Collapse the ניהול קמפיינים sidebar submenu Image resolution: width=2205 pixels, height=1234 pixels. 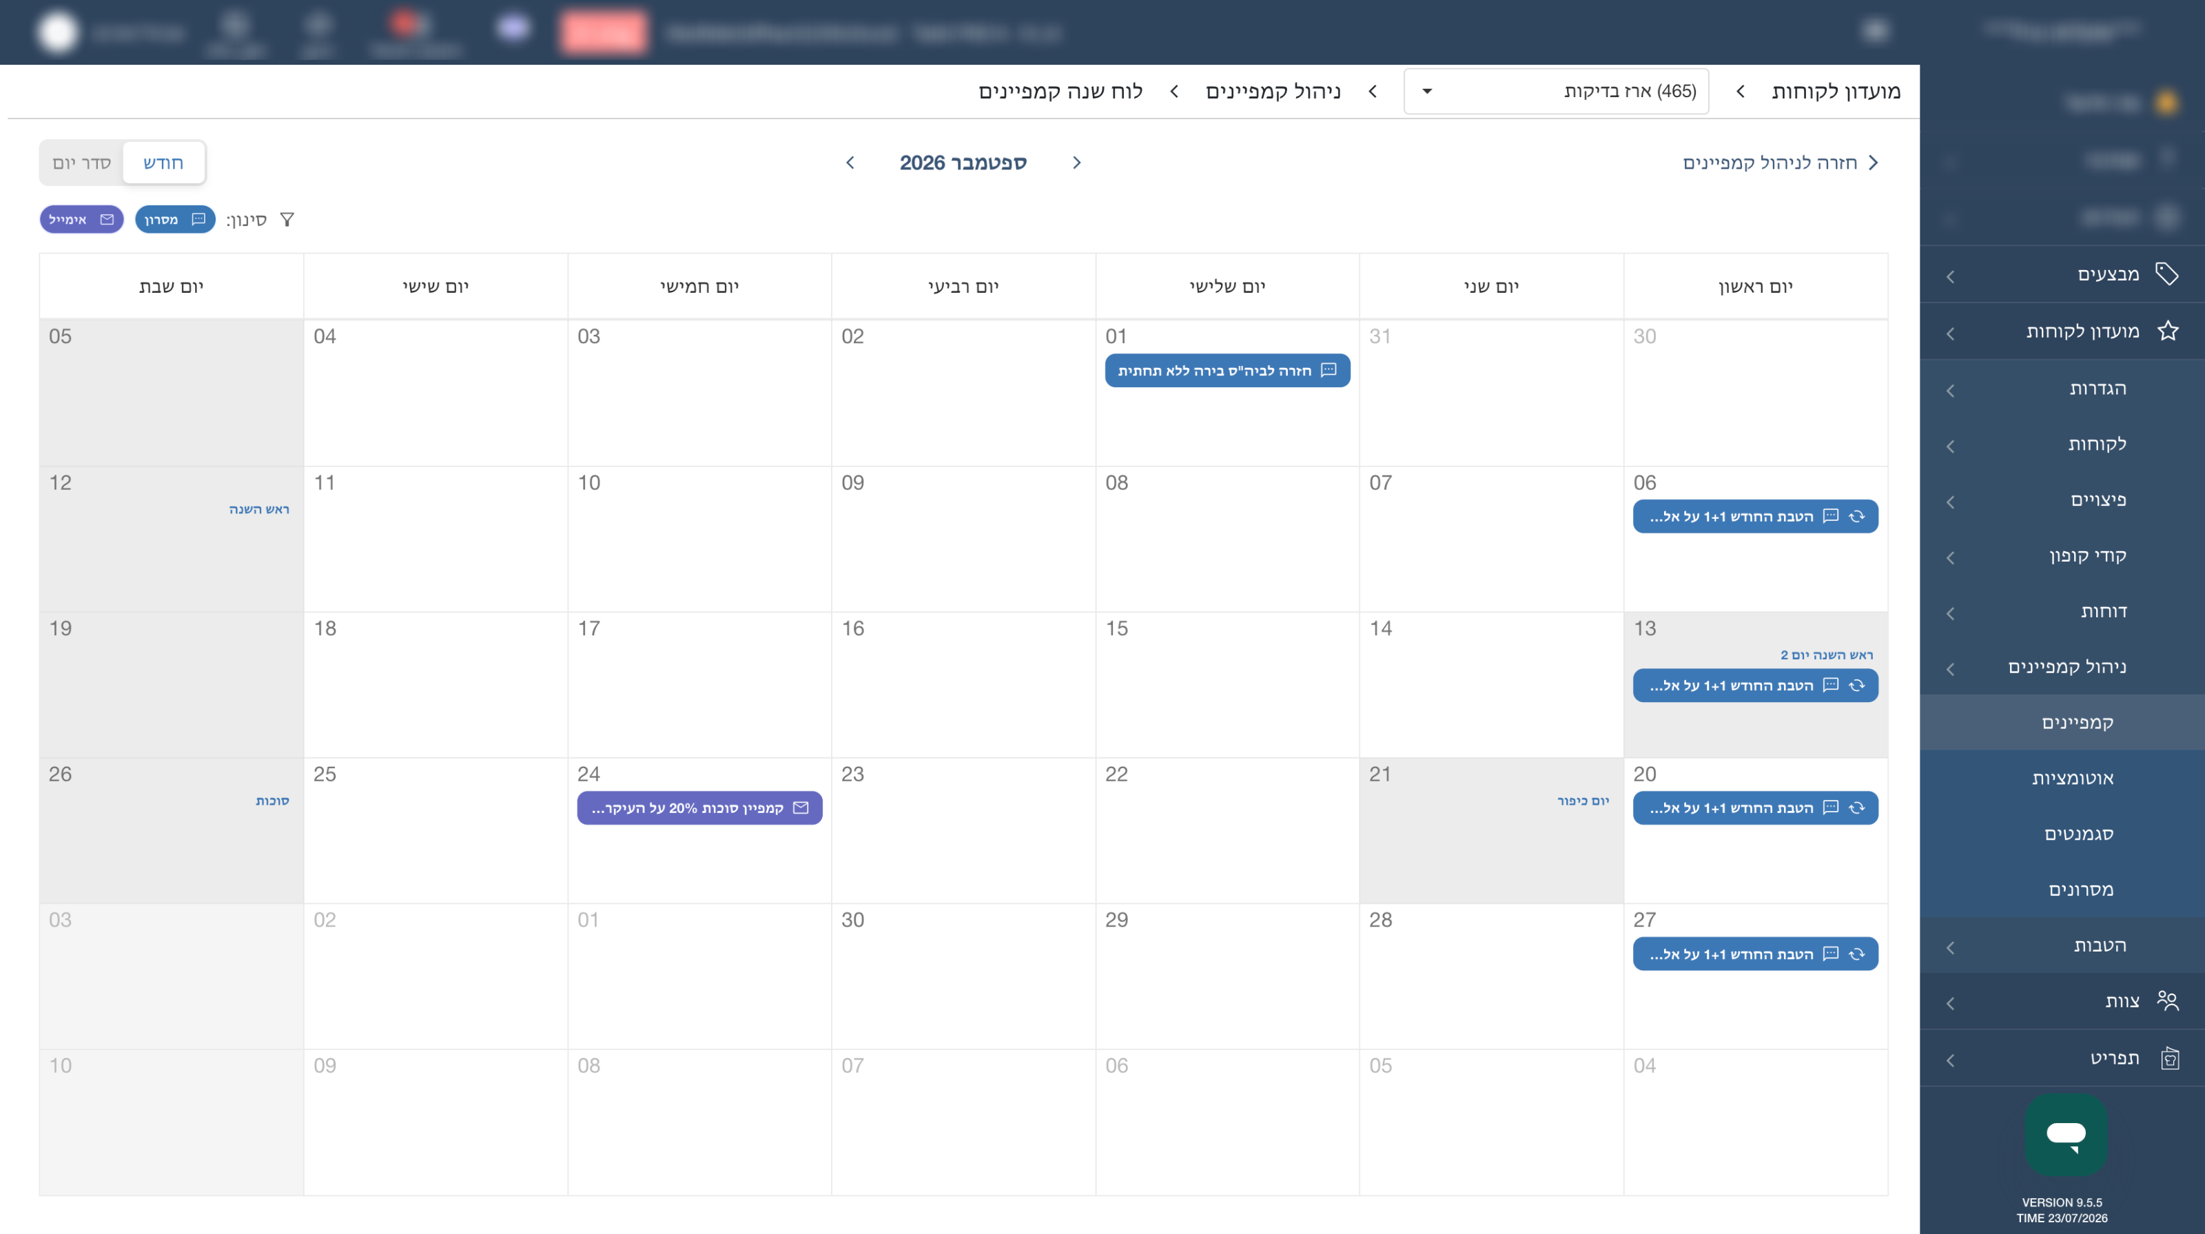[2062, 667]
